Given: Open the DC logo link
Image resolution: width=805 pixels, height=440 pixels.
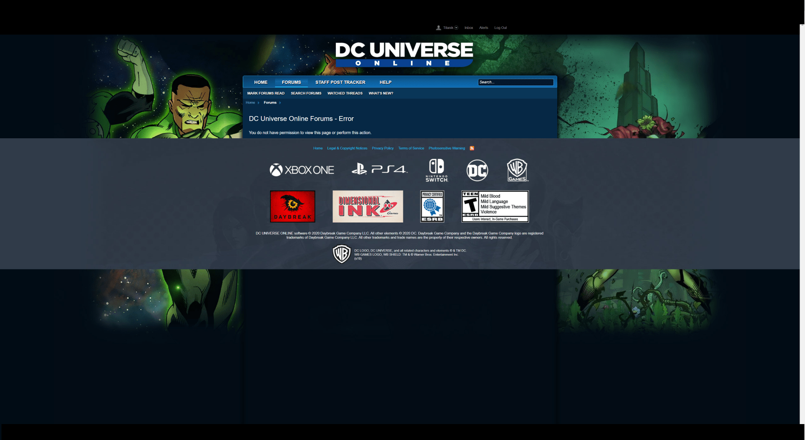Looking at the screenshot, I should click(x=477, y=170).
